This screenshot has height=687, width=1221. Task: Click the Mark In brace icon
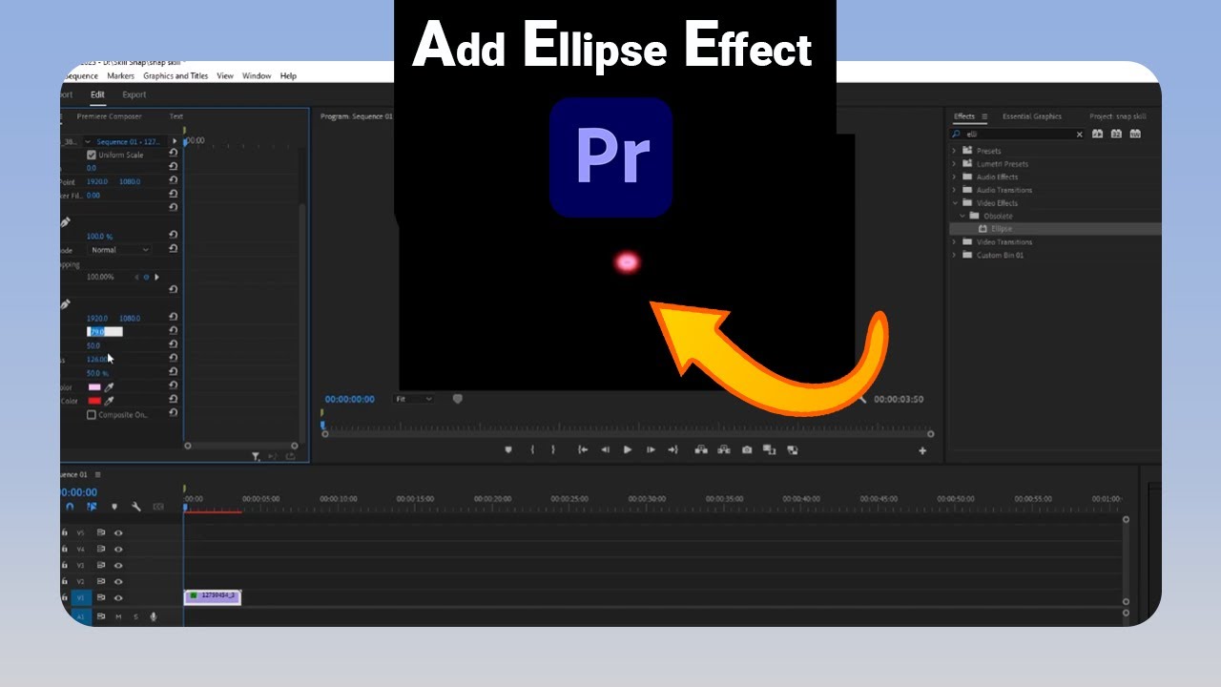point(532,449)
